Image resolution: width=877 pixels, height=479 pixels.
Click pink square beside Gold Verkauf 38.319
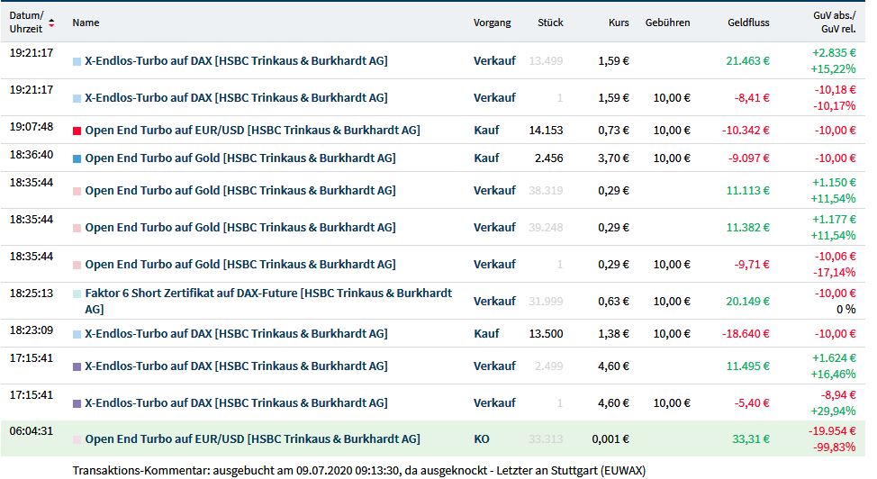[x=77, y=192]
